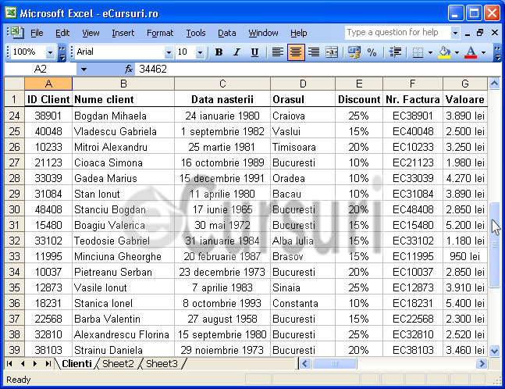Toggle Bold formatting
Screen dimensions: 505x389
tap(219, 52)
